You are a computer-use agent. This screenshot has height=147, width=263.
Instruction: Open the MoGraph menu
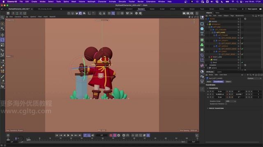coord(91,2)
